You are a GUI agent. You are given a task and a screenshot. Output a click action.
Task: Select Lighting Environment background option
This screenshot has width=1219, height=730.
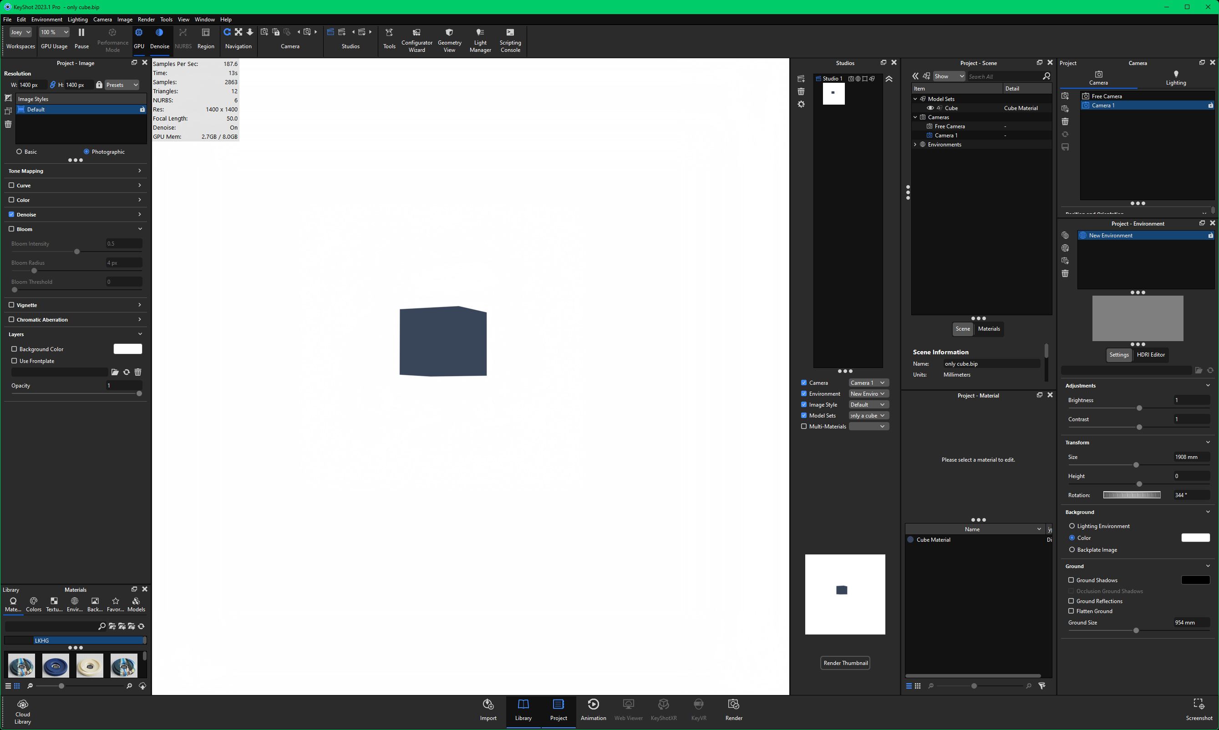coord(1072,526)
